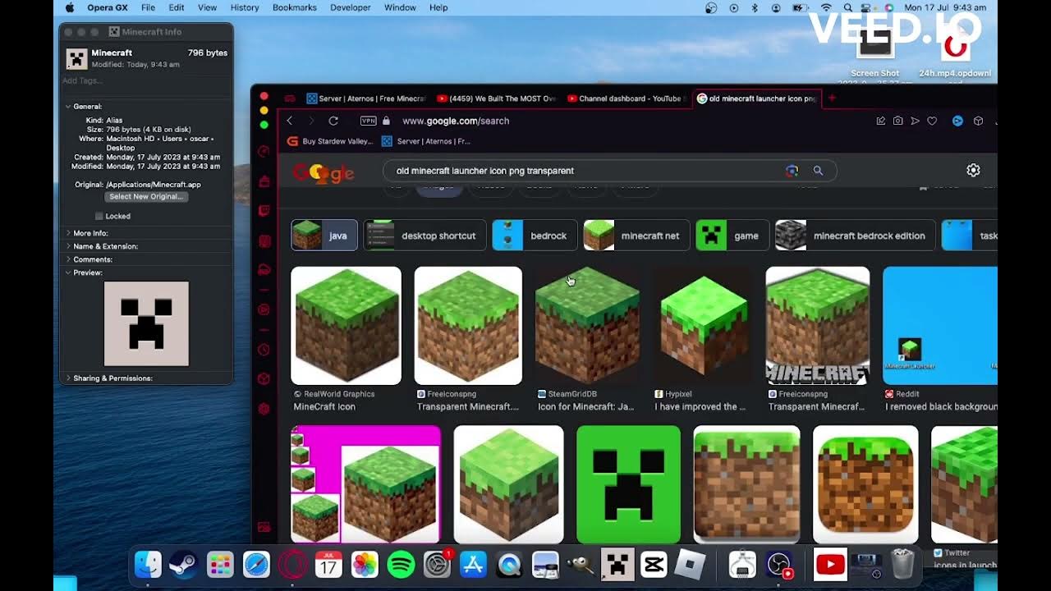Viewport: 1051px width, 591px height.
Task: Open GX Control in Opera sidebar
Action: coord(264,152)
